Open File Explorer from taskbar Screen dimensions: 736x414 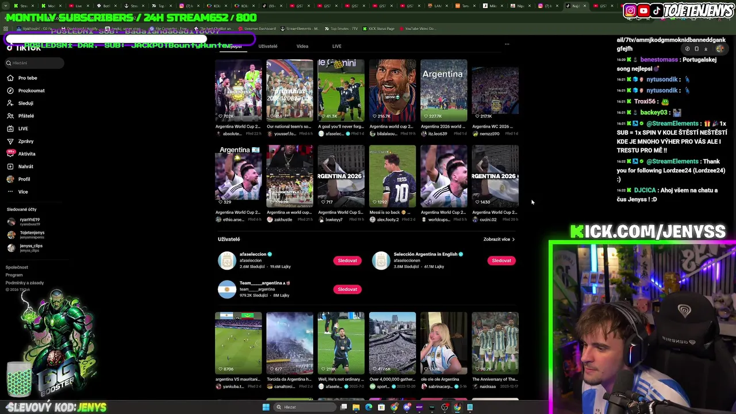356,407
